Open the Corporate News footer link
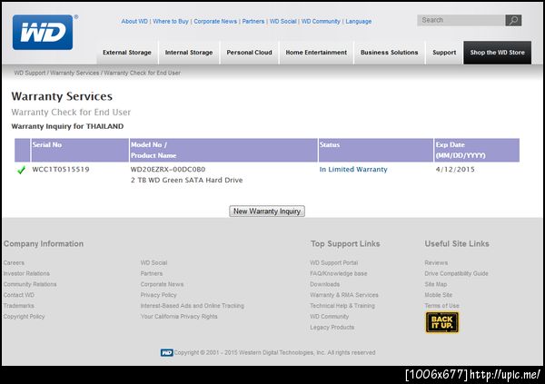This screenshot has height=384, width=545. (x=162, y=285)
